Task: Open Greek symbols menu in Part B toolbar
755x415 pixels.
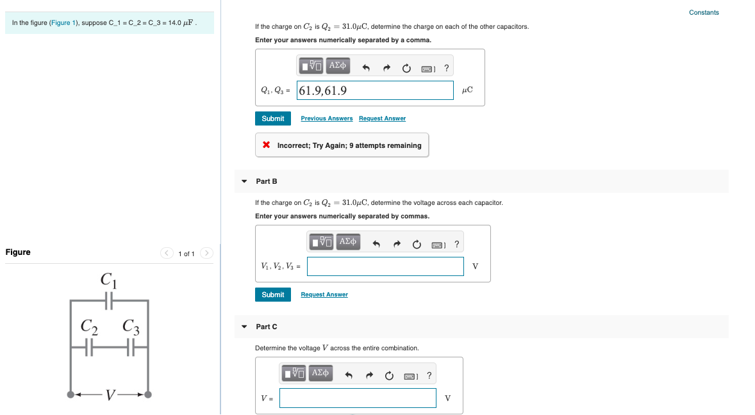Action: (x=347, y=241)
